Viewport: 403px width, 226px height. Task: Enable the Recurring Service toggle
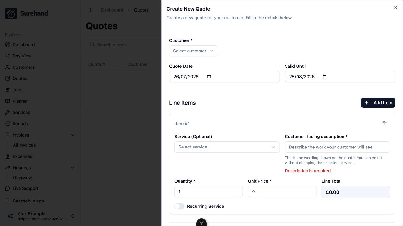pos(179,206)
